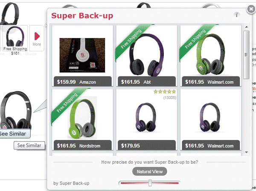
Task: Click scroll up arrow in results list
Action: point(246,27)
